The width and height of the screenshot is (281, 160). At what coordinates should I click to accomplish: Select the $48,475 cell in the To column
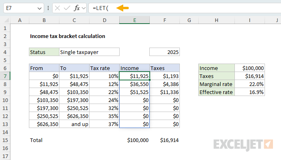(74, 84)
